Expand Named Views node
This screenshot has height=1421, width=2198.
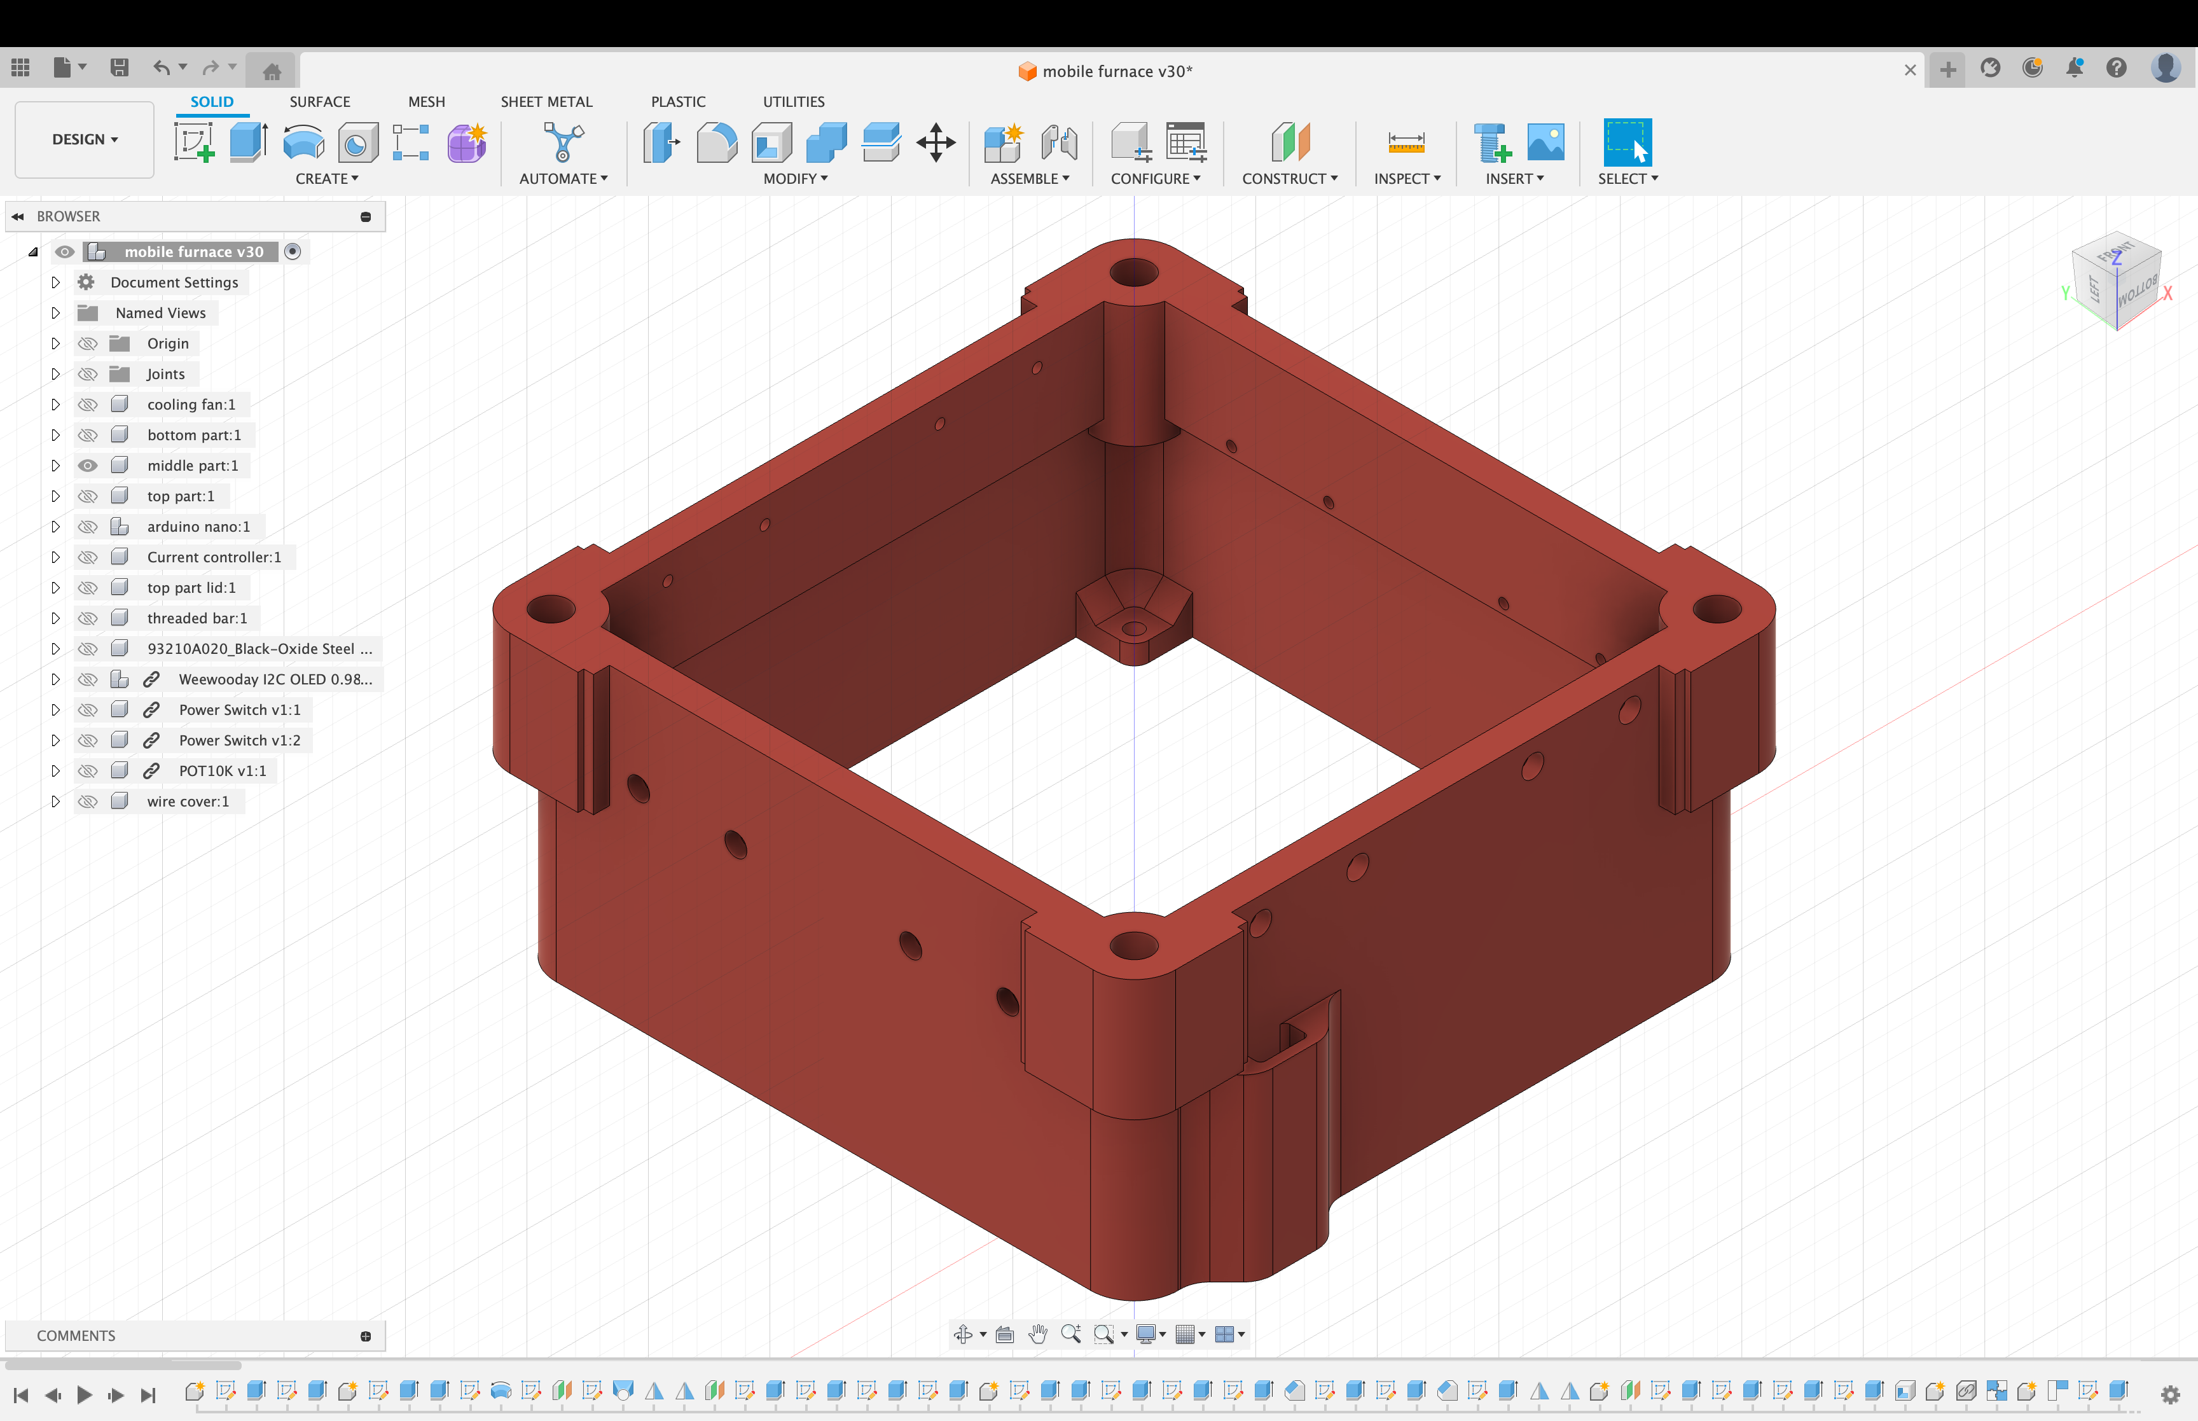(x=55, y=313)
